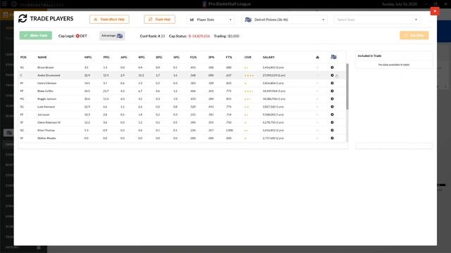This screenshot has height=253, width=451.
Task: Add Glenn Robinson III to the trade
Action: coord(332,122)
